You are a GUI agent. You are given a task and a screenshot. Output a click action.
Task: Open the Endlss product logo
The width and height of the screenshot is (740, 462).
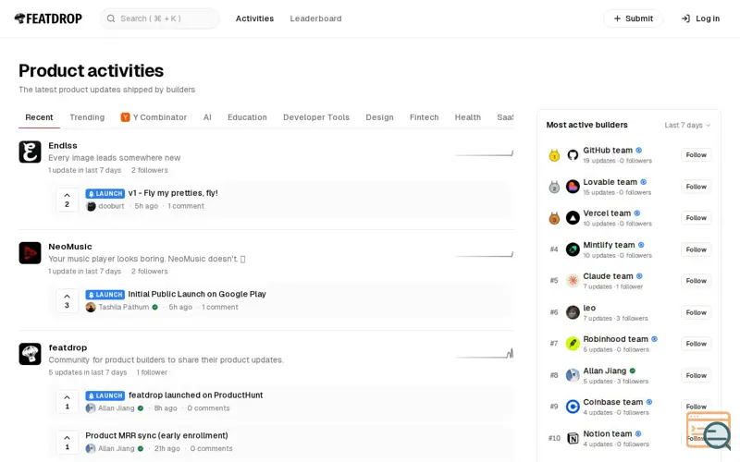pos(30,152)
